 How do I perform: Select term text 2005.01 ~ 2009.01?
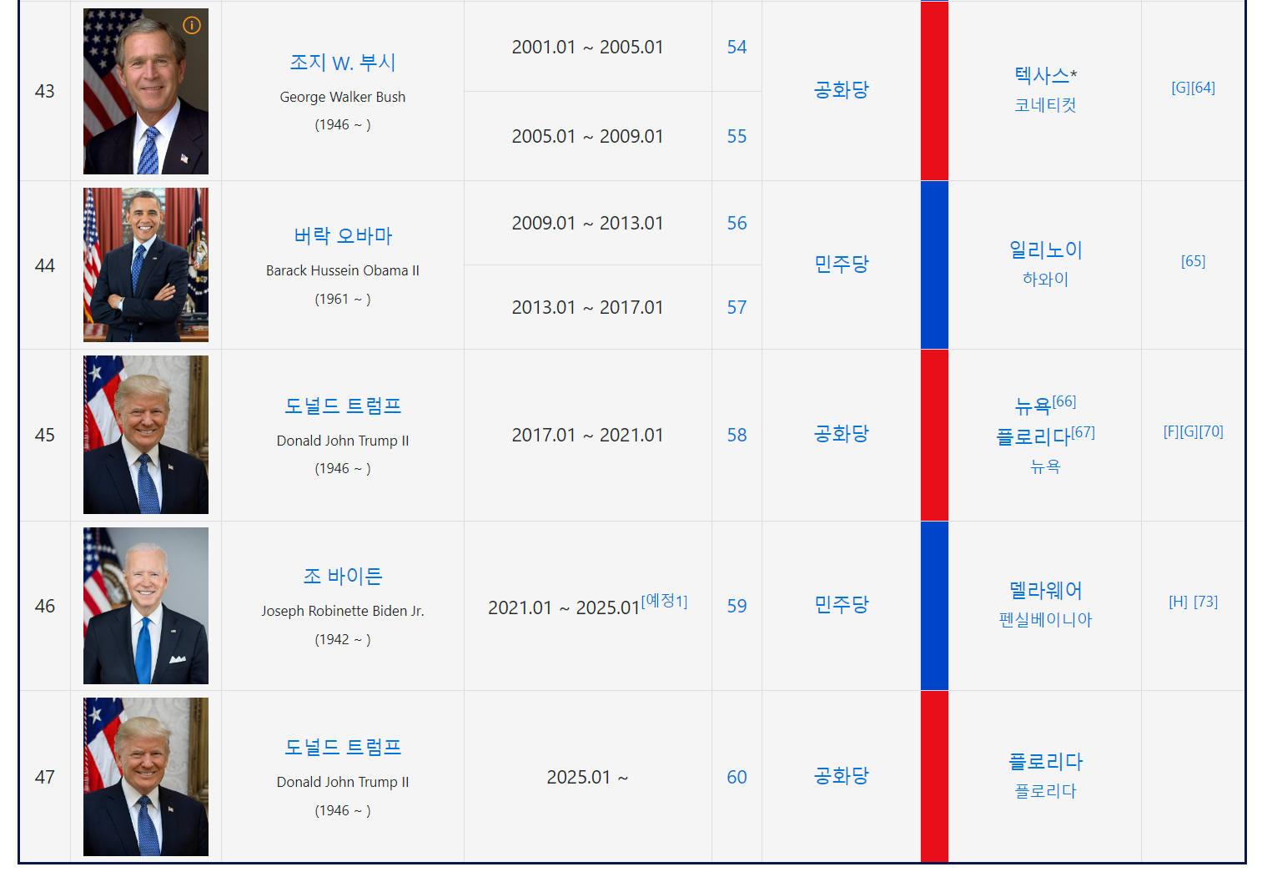(588, 137)
